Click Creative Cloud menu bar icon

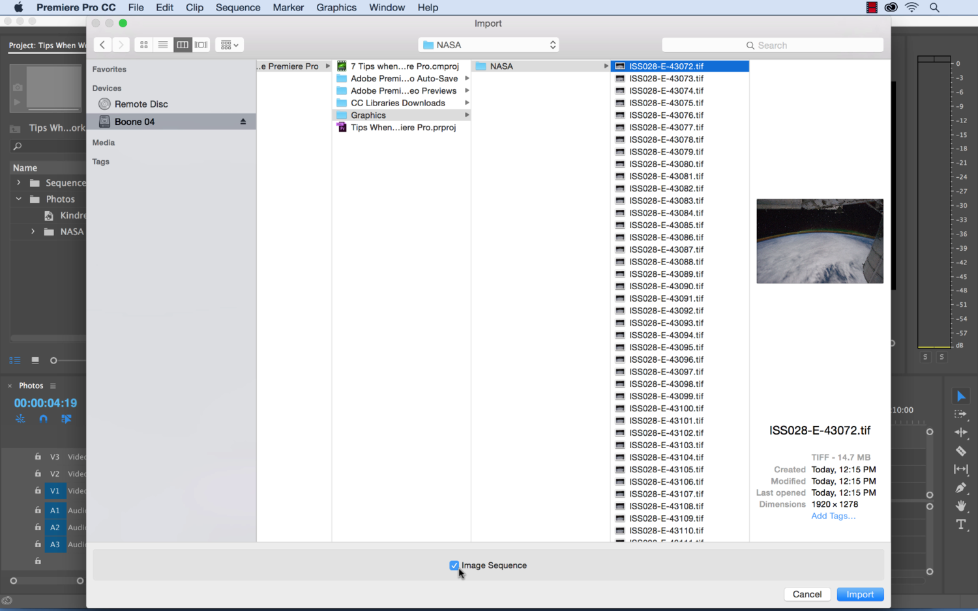pyautogui.click(x=891, y=7)
